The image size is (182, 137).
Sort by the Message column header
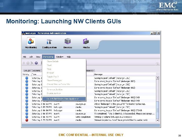tap(125, 74)
